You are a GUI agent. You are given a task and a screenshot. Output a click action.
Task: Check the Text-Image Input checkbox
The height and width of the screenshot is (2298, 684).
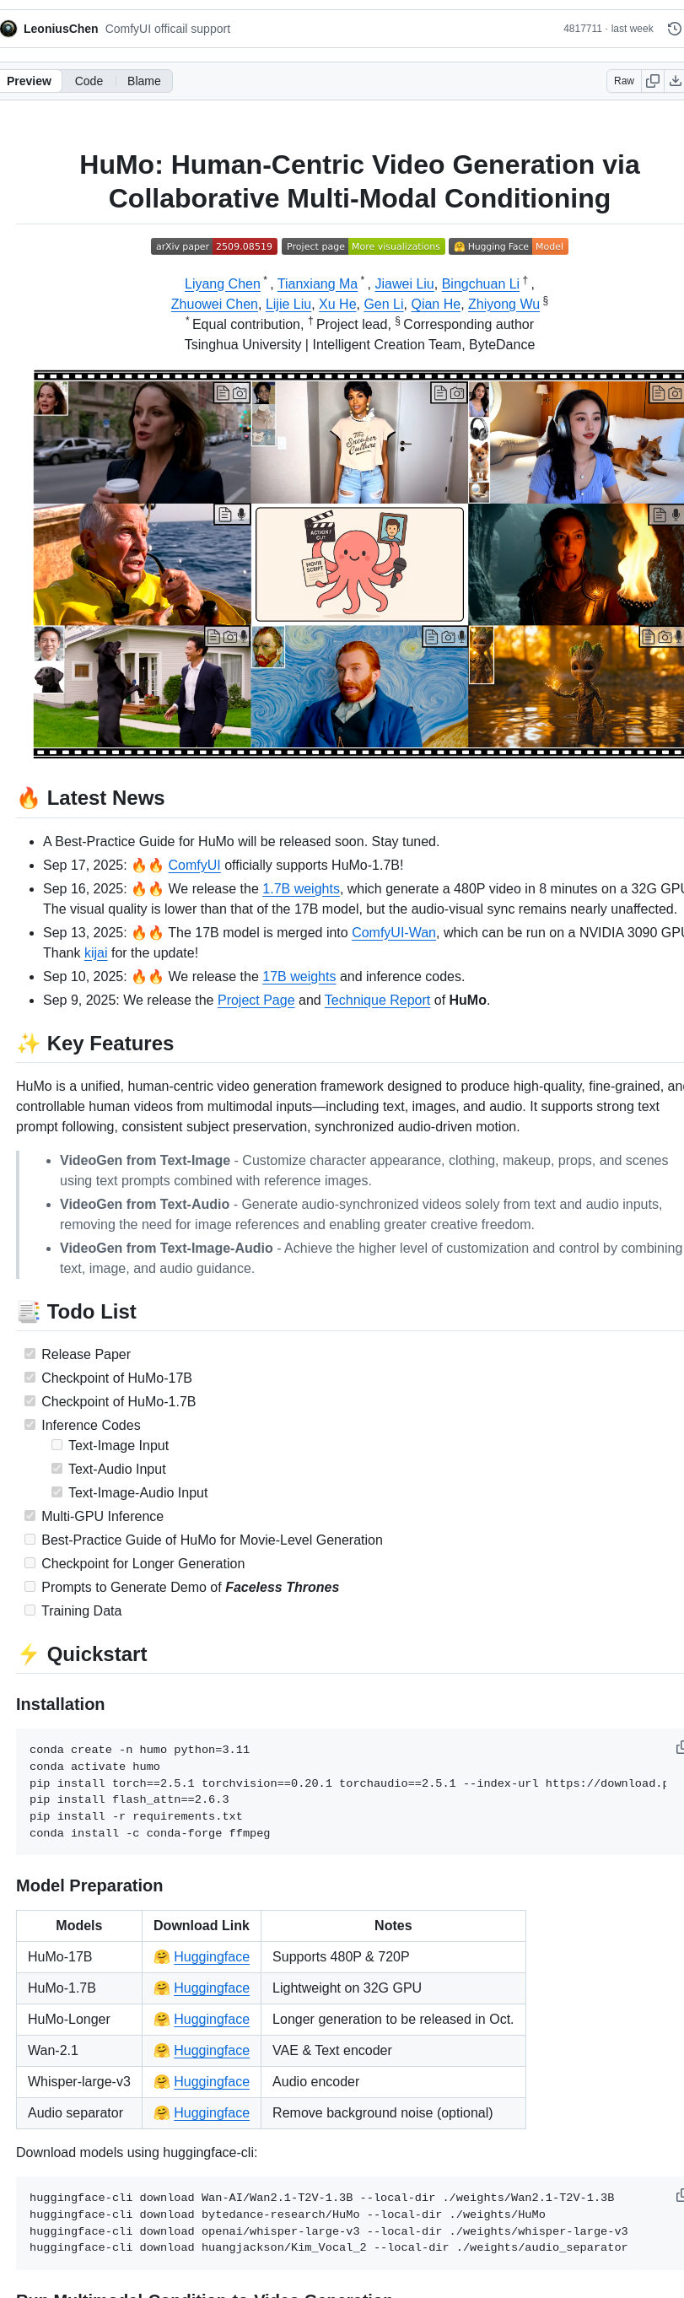pos(57,1444)
